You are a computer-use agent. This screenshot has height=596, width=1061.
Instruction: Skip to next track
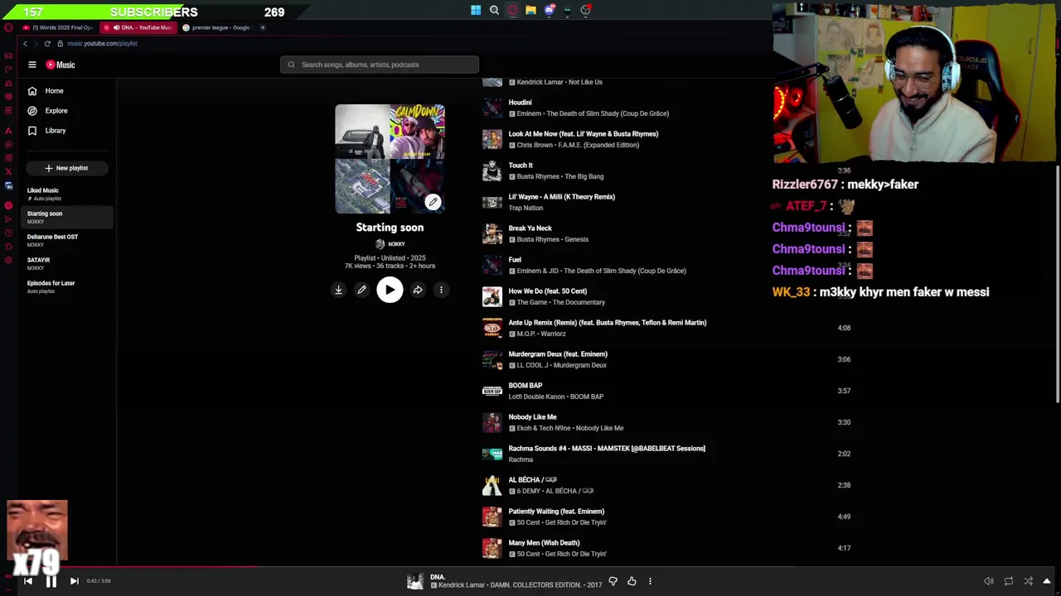[74, 581]
